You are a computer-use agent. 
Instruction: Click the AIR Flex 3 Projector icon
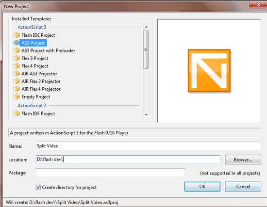tap(17, 81)
